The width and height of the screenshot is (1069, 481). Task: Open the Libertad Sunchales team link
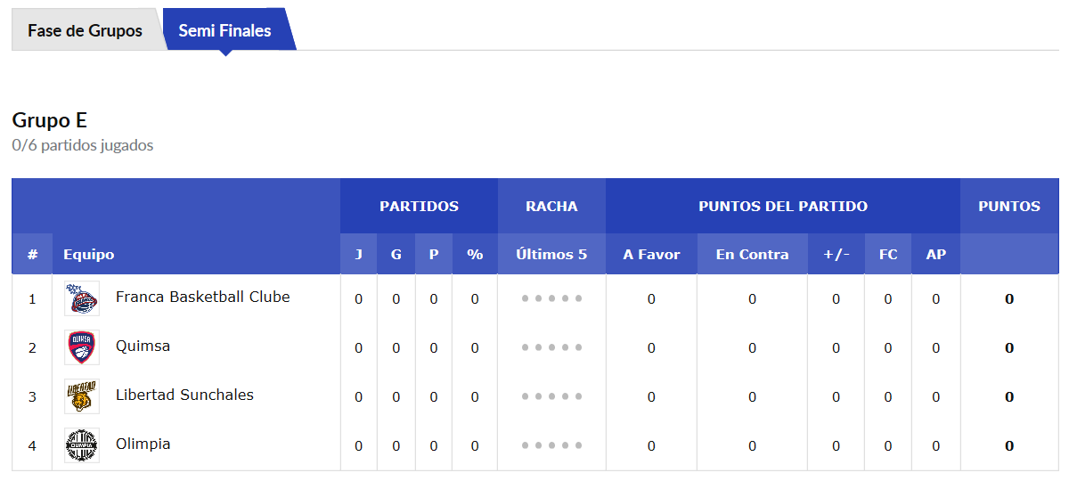click(184, 395)
